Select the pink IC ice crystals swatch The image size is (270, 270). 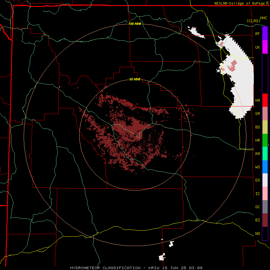[265, 193]
